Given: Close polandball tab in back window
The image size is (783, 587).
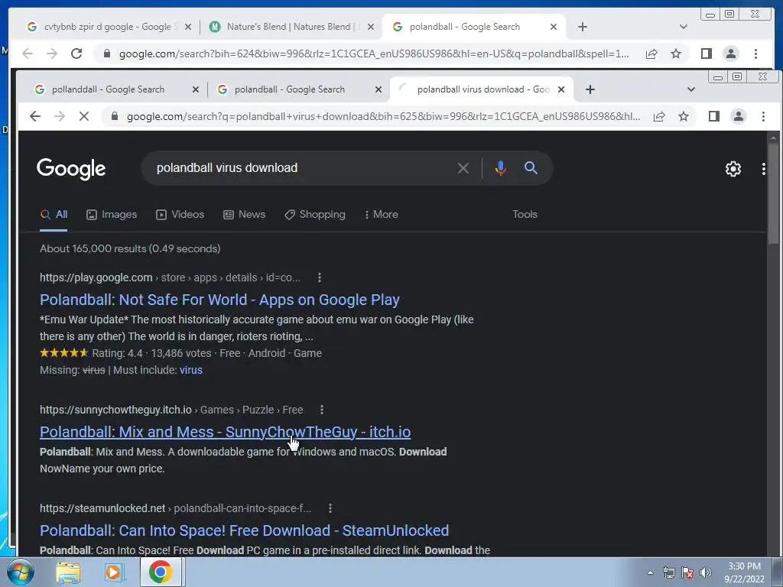Looking at the screenshot, I should coord(554,27).
